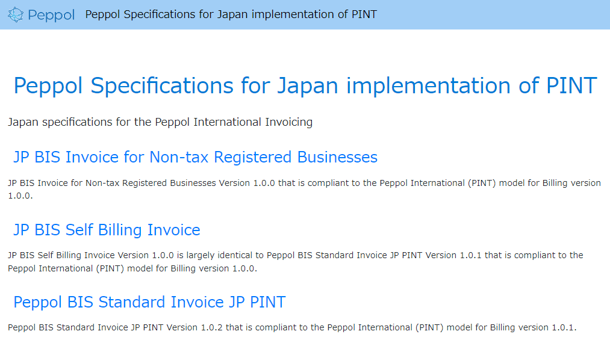Click header title 'Peppol Specifications for Japan implementation of PINT'
The width and height of the screenshot is (610, 340).
tap(231, 14)
